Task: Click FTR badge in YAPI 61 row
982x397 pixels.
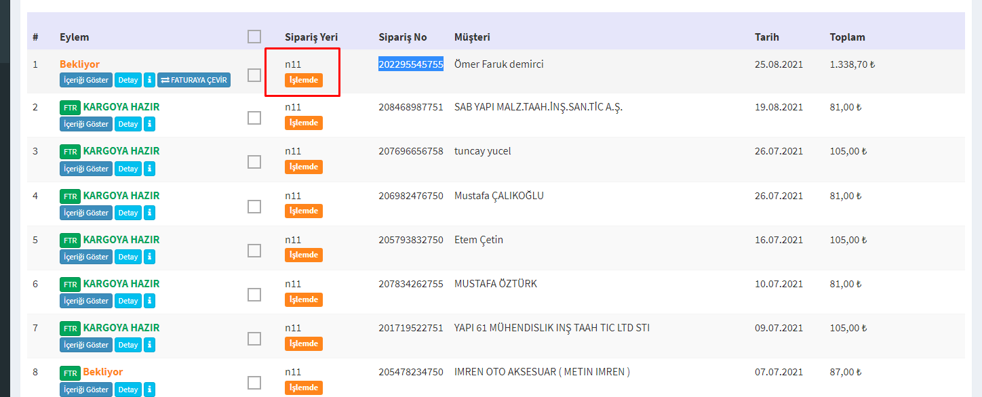Action: (x=70, y=329)
